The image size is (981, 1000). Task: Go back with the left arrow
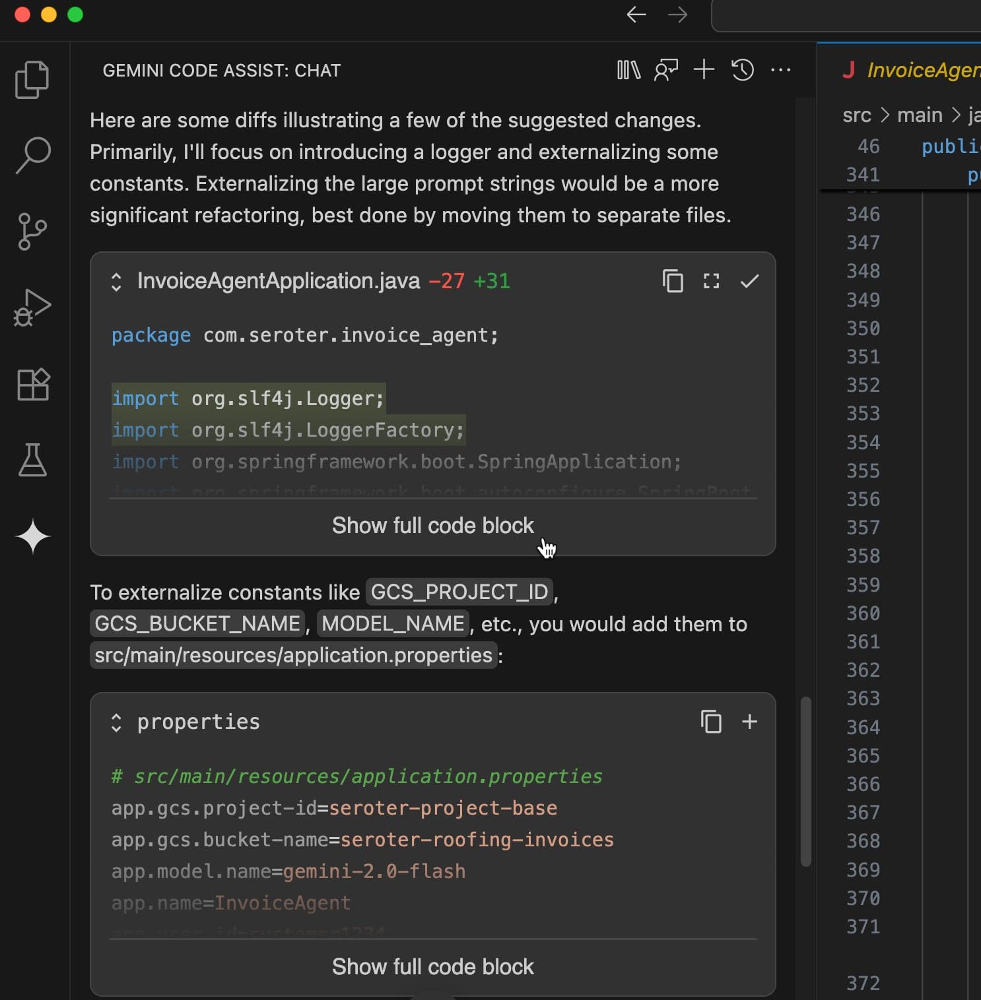point(636,15)
